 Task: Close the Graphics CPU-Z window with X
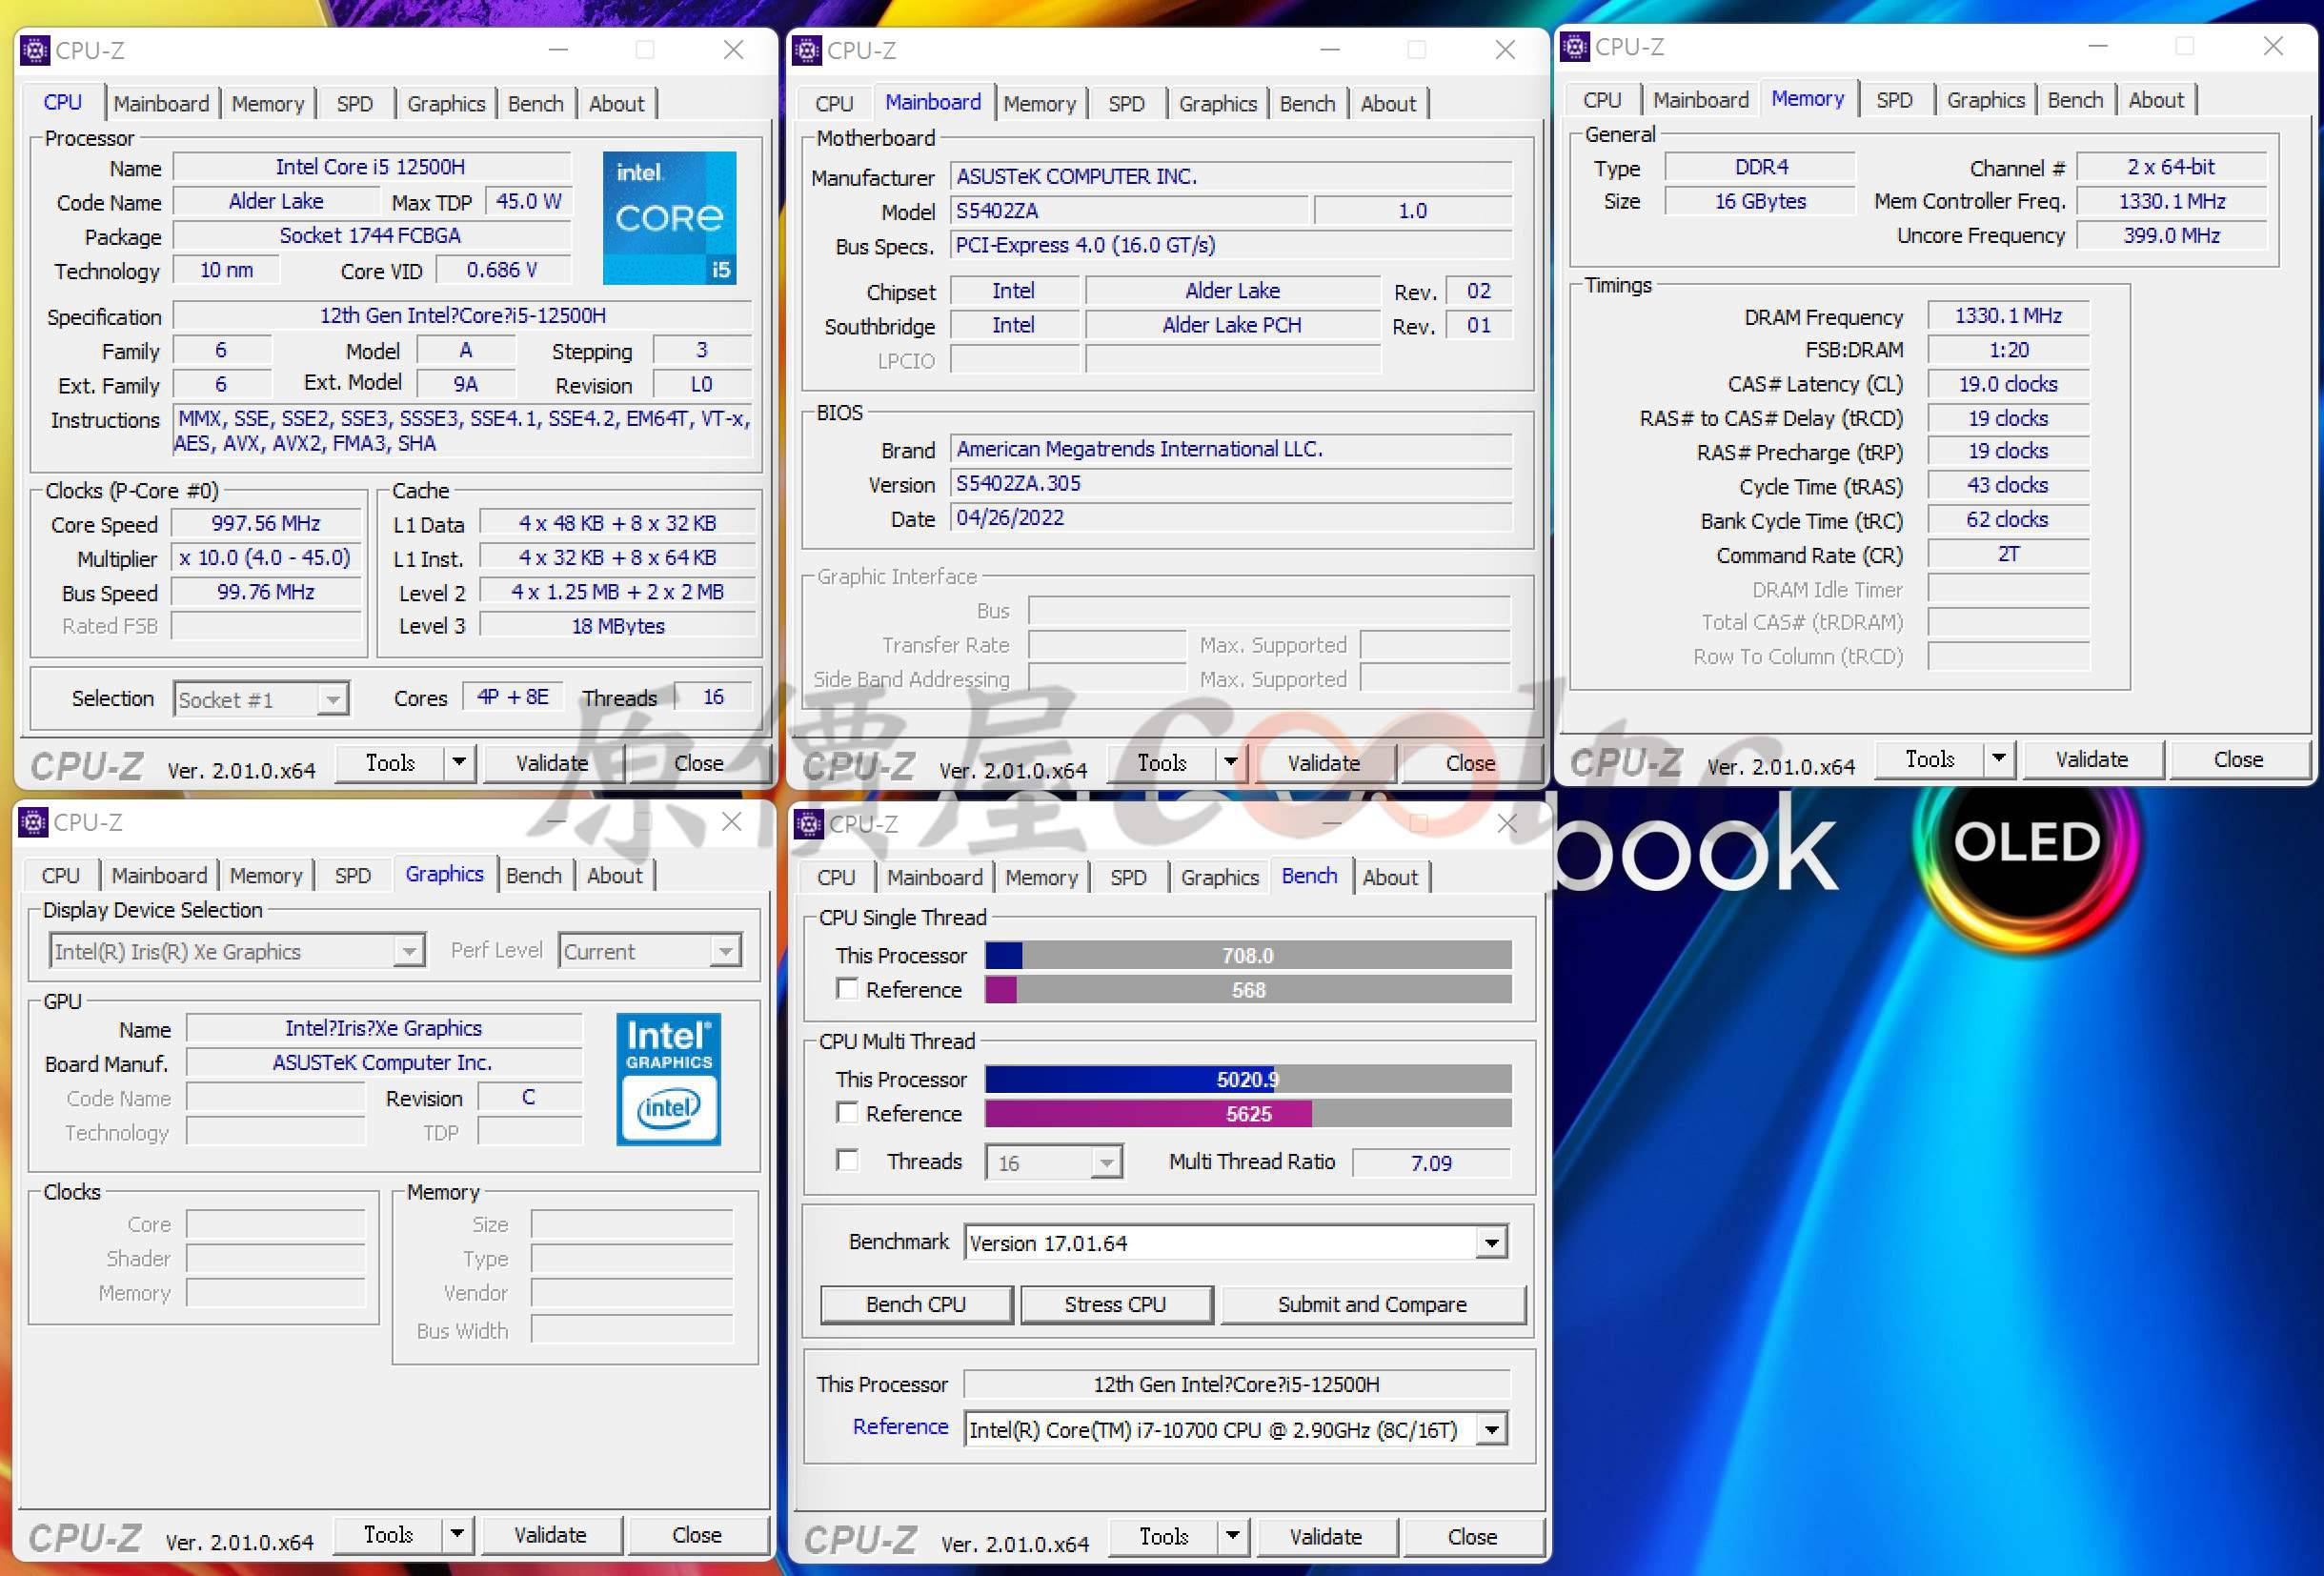(732, 822)
